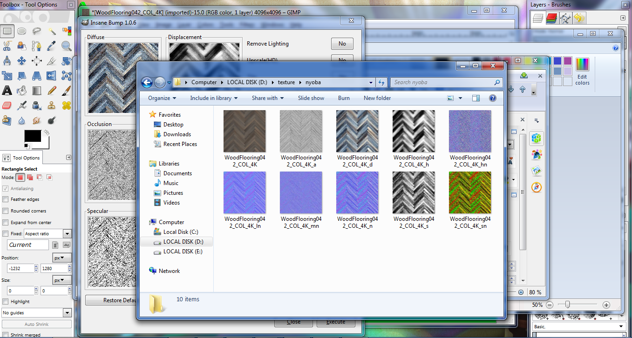Create a New folder in Explorer

(x=377, y=98)
